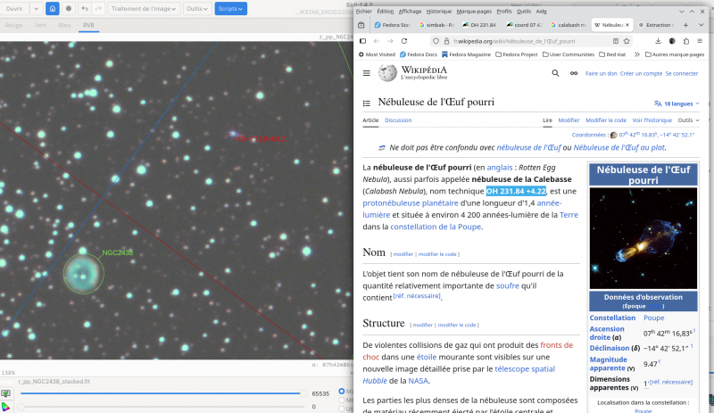This screenshot has height=413, width=714.
Task: Click the undo arrow in Siril toolbar
Action: click(84, 9)
